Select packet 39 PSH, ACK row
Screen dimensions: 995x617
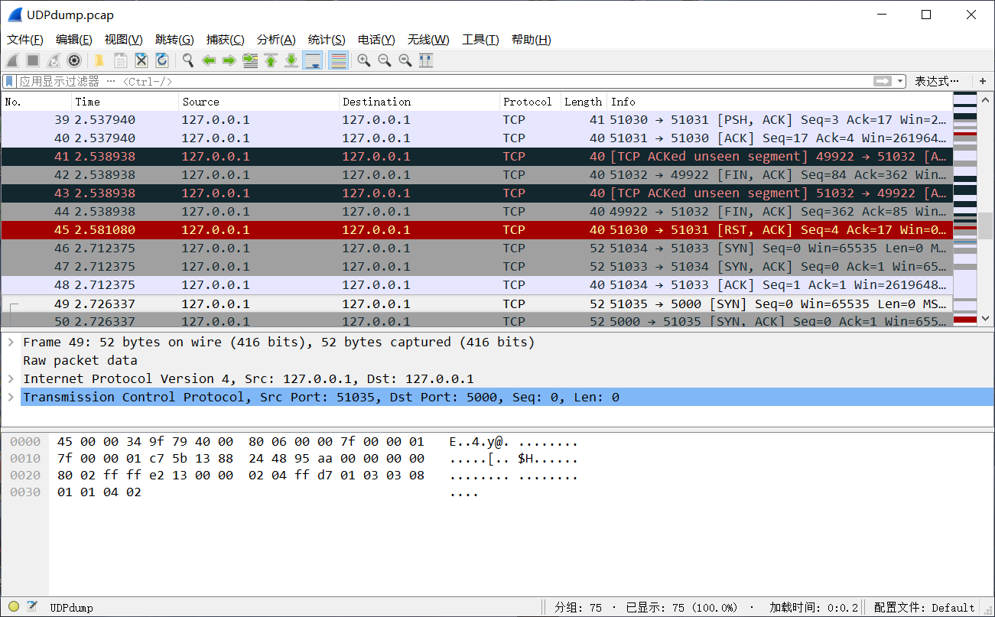click(477, 119)
